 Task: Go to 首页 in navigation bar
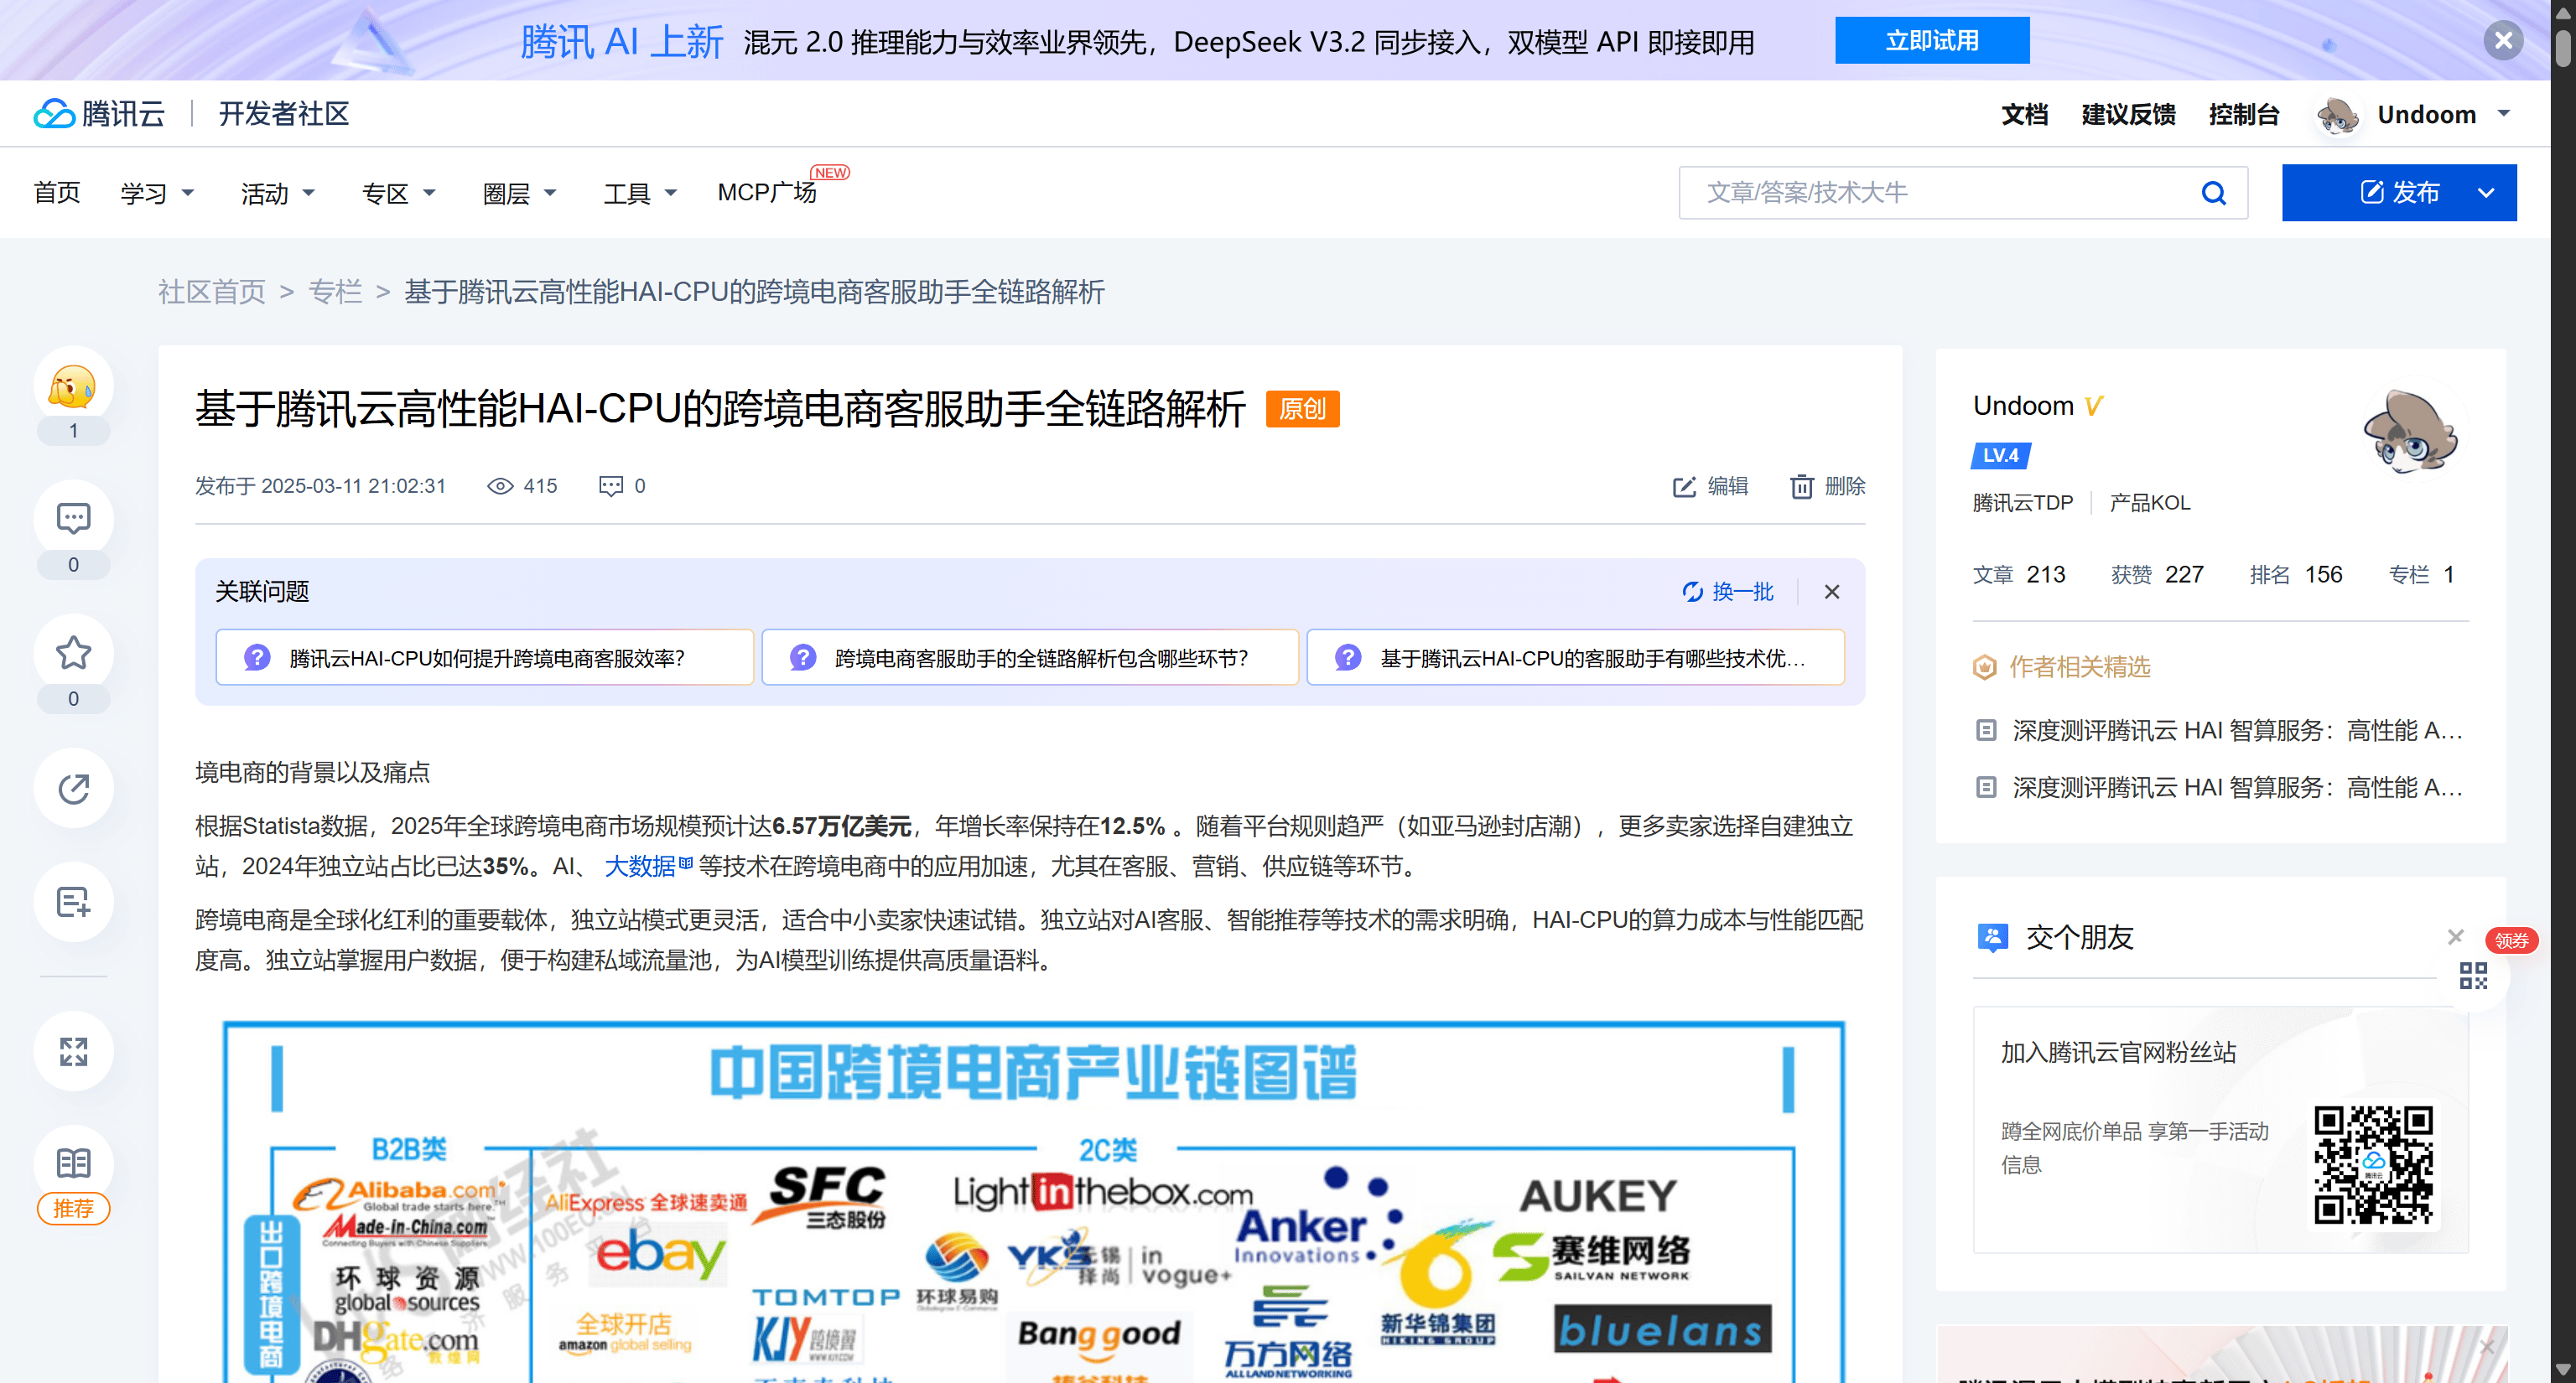click(57, 193)
